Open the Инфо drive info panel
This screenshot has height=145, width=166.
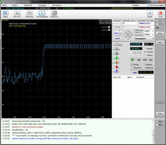(x=5, y=13)
